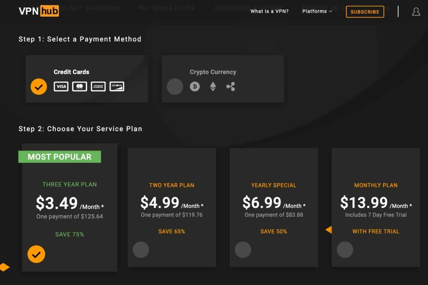Click the Bitcoin icon
This screenshot has width=428, height=285.
(x=195, y=86)
